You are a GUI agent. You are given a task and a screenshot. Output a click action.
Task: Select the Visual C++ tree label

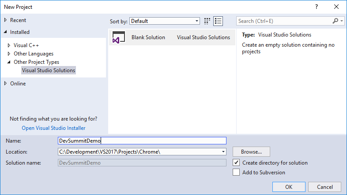tap(26, 45)
